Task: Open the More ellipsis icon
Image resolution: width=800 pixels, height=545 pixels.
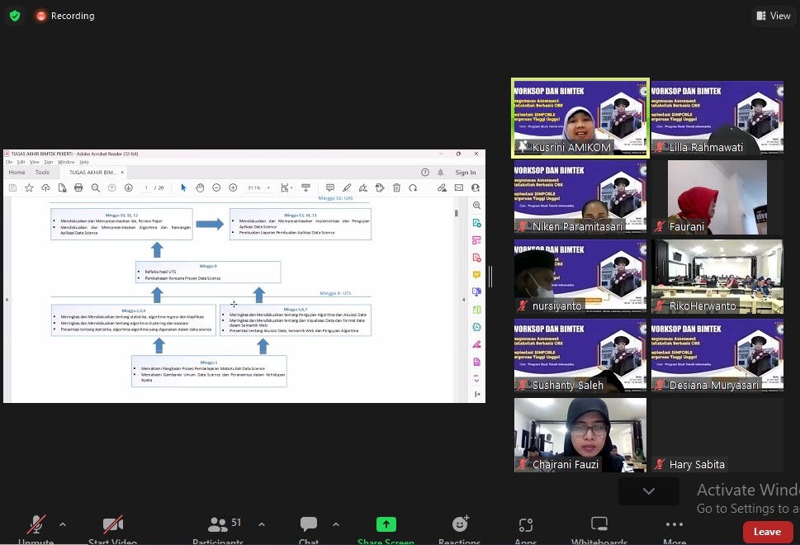Action: point(674,524)
